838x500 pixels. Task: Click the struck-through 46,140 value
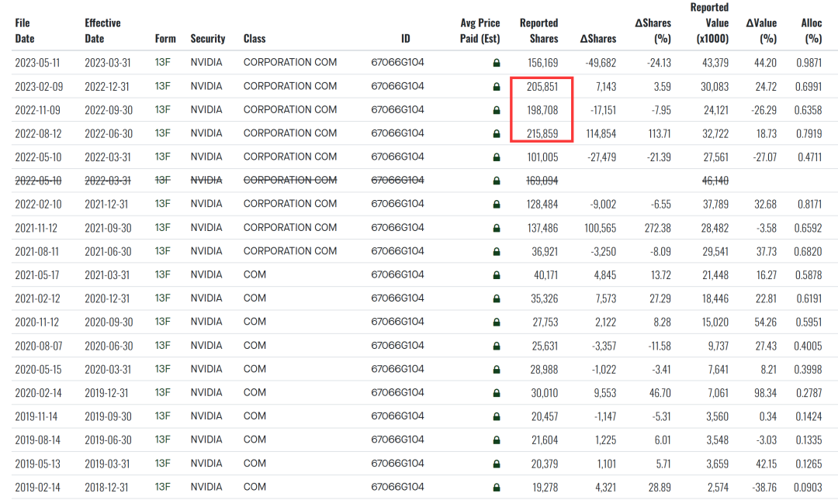tap(715, 181)
